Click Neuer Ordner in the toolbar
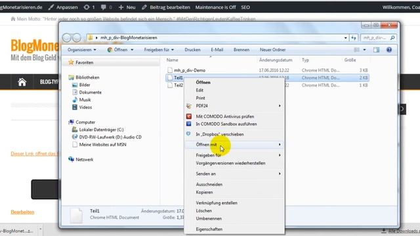 tap(272, 50)
